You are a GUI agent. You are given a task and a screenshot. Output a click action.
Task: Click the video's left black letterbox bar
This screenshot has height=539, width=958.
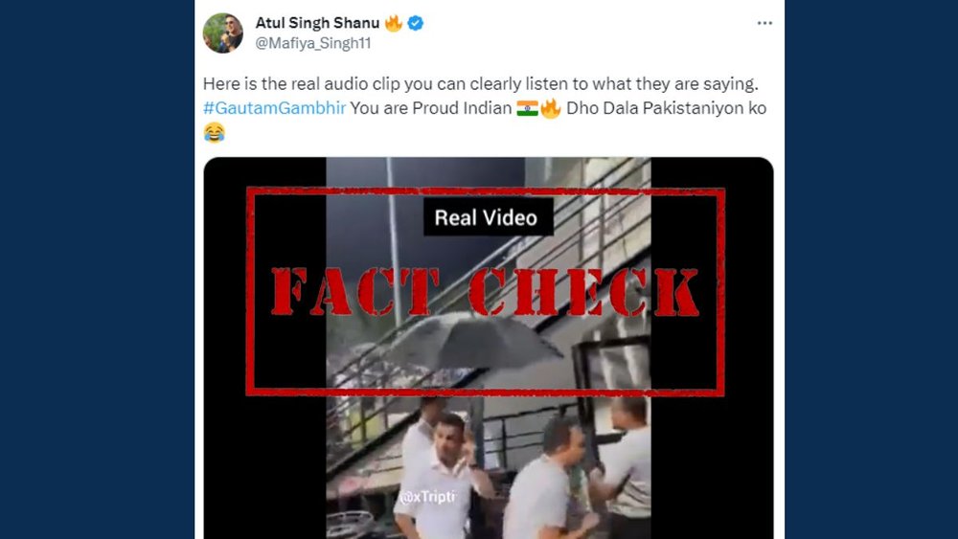(264, 348)
